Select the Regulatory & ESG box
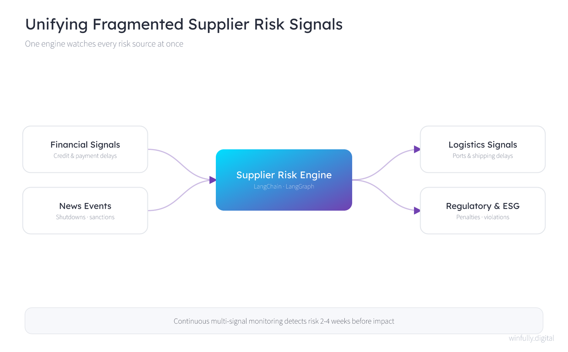 pyautogui.click(x=483, y=211)
